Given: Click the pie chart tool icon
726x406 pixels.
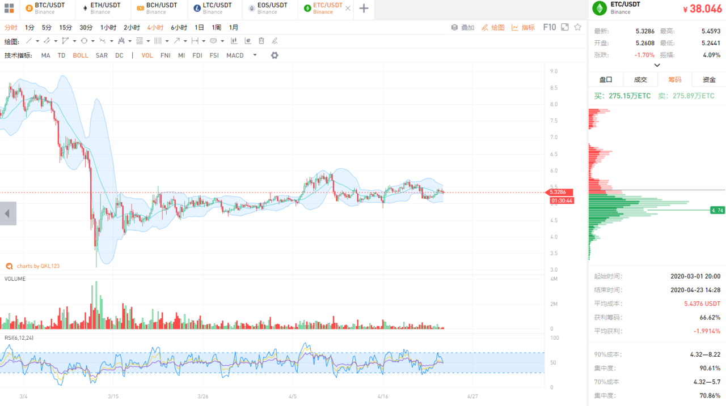Looking at the screenshot, I should click(248, 41).
